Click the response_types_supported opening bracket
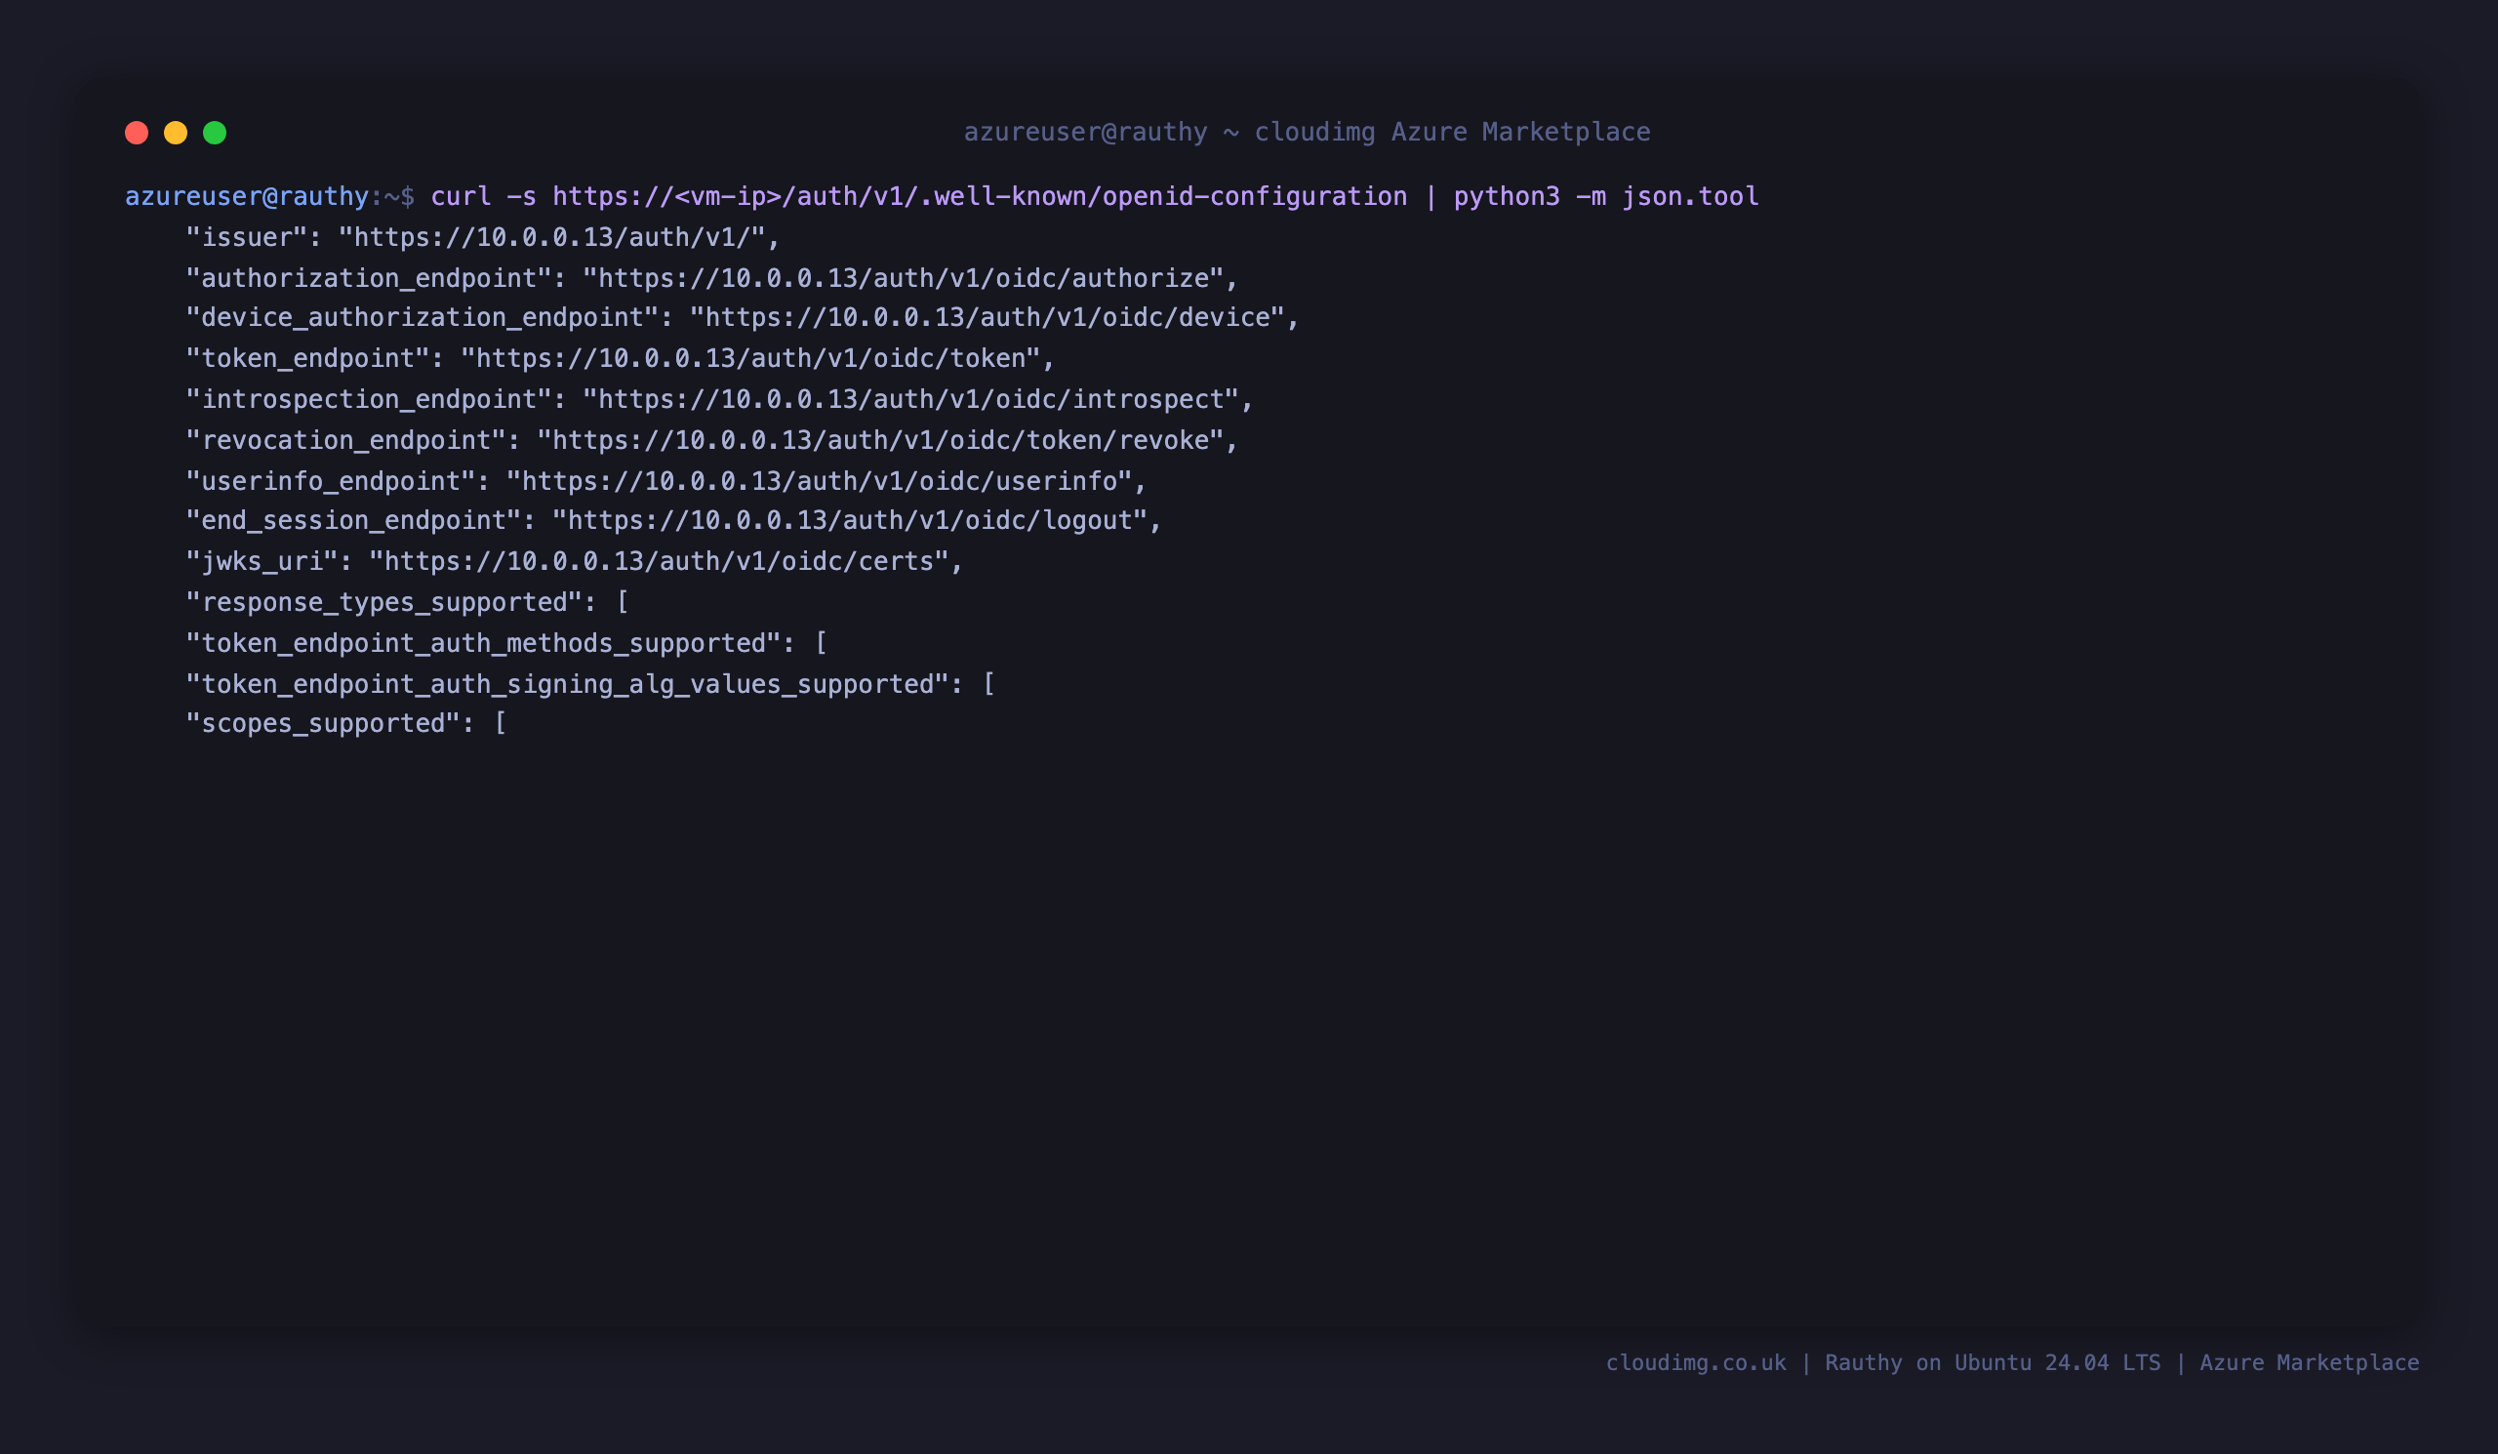The width and height of the screenshot is (2498, 1454). click(623, 603)
